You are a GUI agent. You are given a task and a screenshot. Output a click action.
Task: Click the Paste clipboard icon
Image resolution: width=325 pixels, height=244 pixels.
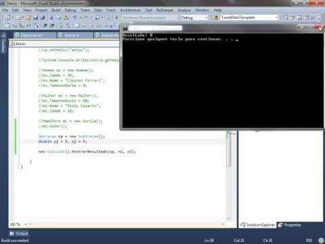click(66, 18)
